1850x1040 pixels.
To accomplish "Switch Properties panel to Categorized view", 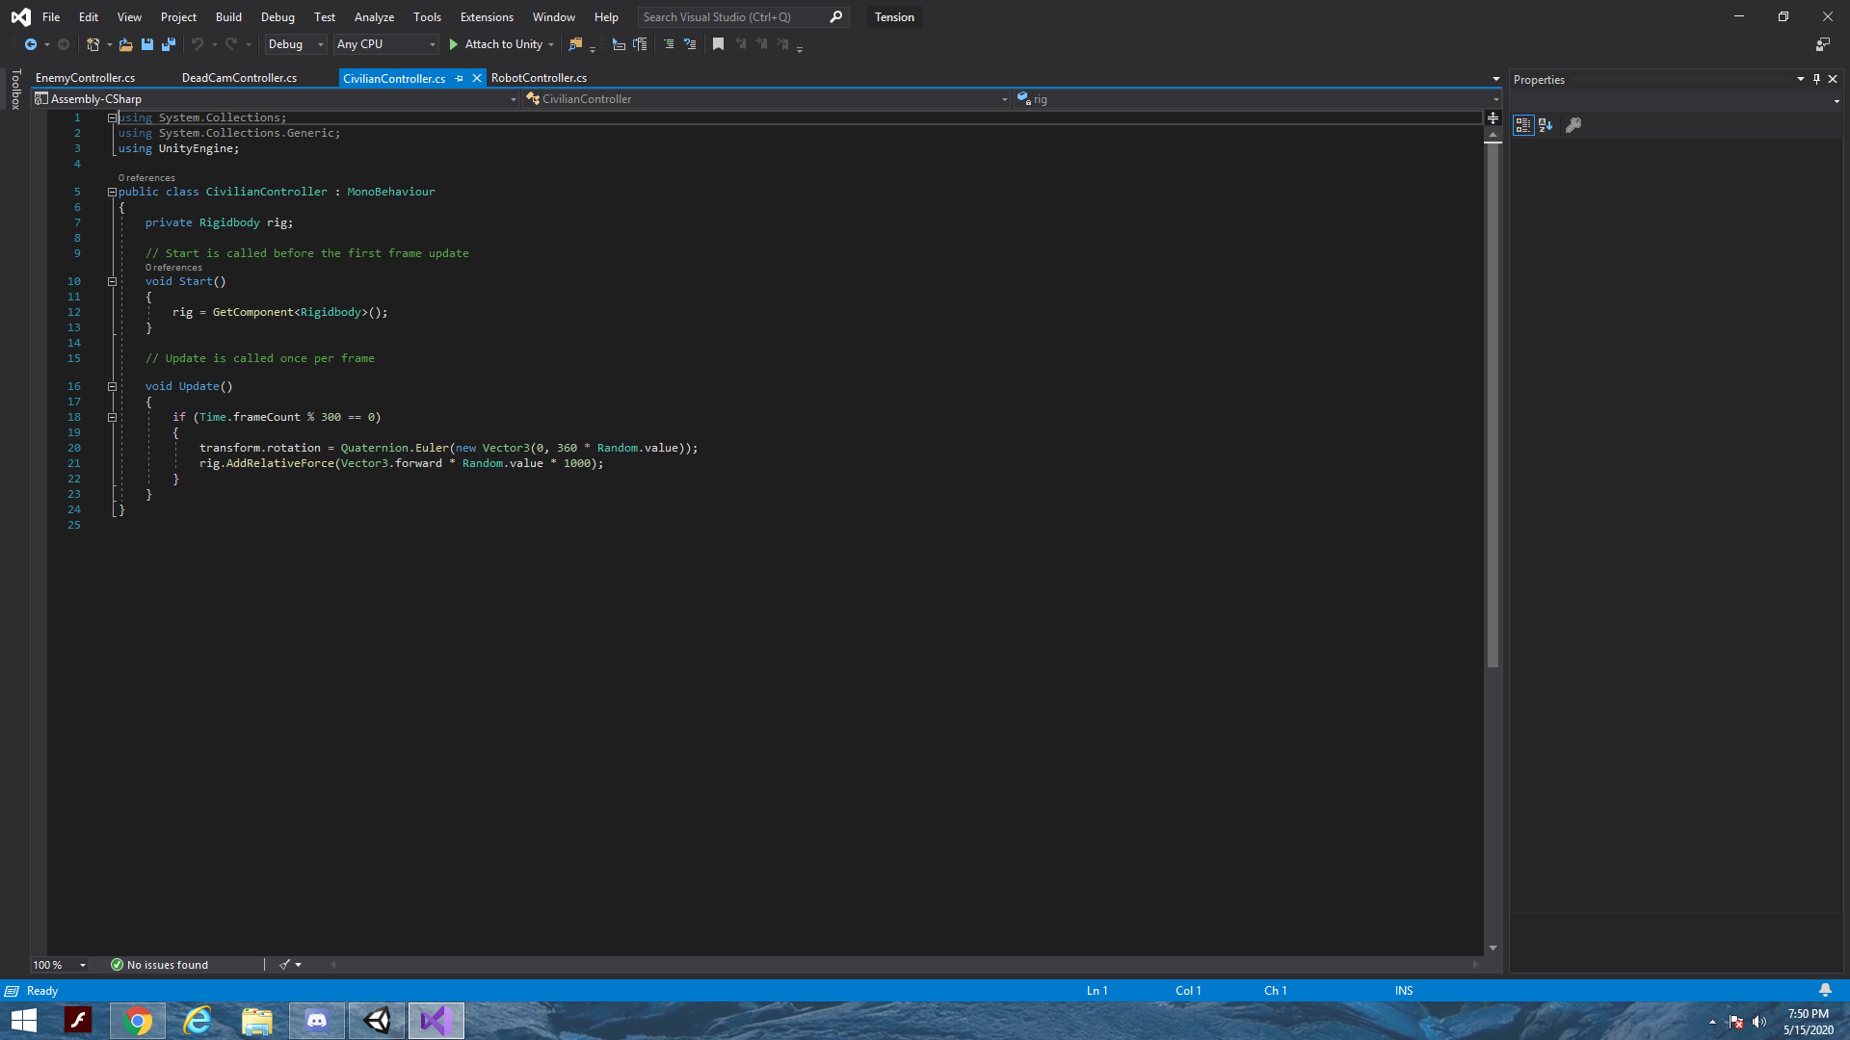I will click(1524, 125).
